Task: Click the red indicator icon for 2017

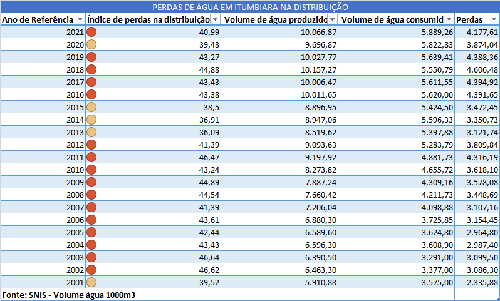Action: tap(91, 82)
